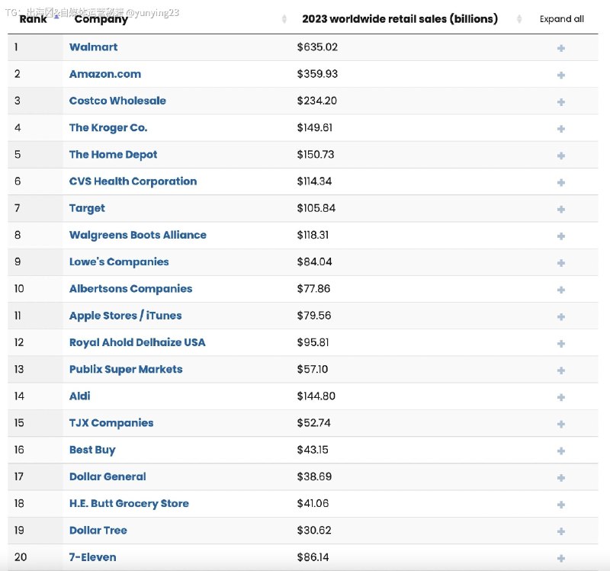This screenshot has height=571, width=610.
Task: Click plus icon in 7-Eleven row
Action: point(560,558)
